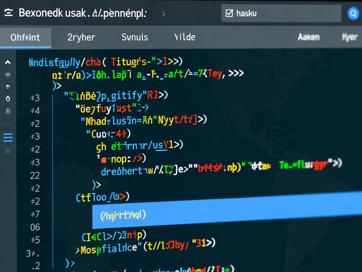Image resolution: width=362 pixels, height=272 pixels.
Task: Expand sidebar with the dim down chevron
Action: [8, 124]
